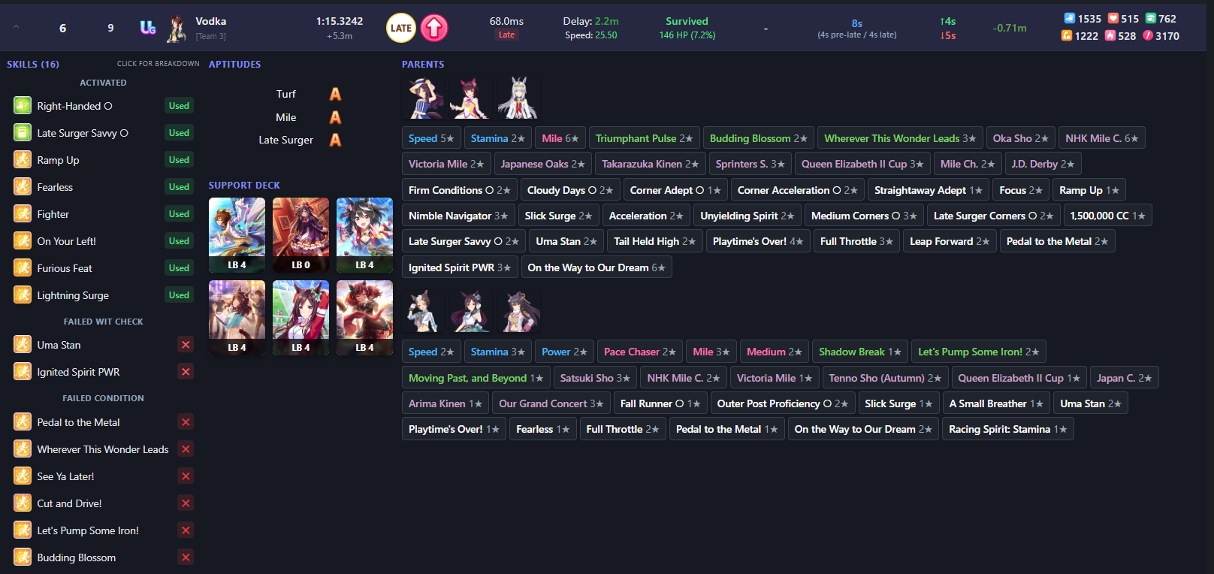
Task: Expand the collapse chevron on Vodka's row
Action: 16,28
